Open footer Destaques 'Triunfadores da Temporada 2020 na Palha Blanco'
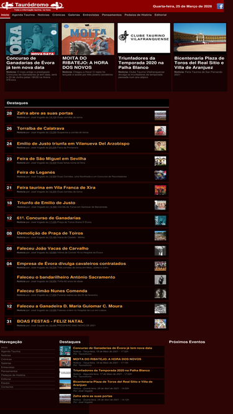Screen dimensions: 233x414 click(111, 371)
